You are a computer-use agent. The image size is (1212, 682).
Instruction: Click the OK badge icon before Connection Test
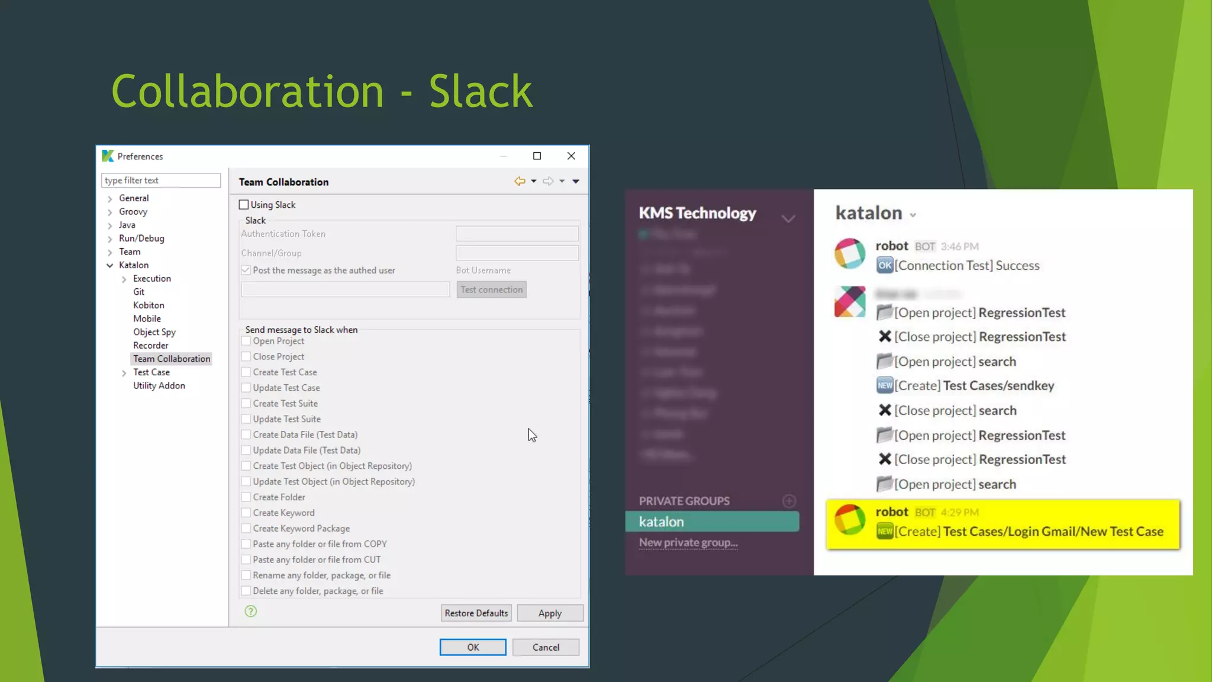click(884, 265)
